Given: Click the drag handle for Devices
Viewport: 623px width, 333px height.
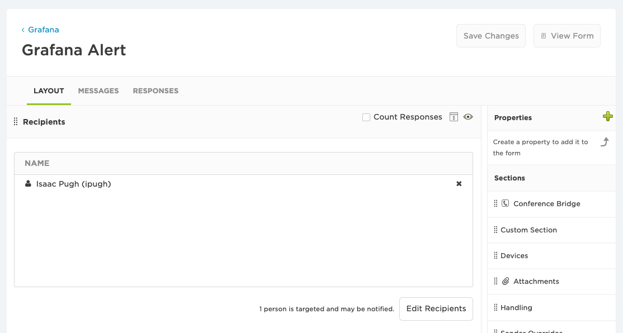Looking at the screenshot, I should (495, 255).
